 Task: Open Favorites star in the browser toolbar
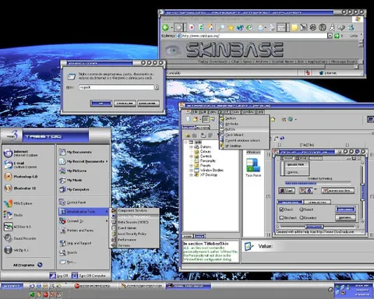231,27
